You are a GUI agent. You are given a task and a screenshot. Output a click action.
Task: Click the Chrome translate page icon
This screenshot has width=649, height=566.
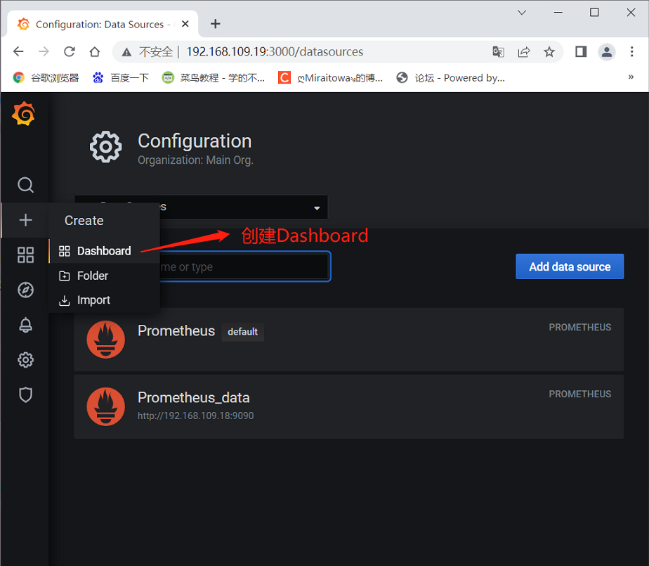pos(498,51)
